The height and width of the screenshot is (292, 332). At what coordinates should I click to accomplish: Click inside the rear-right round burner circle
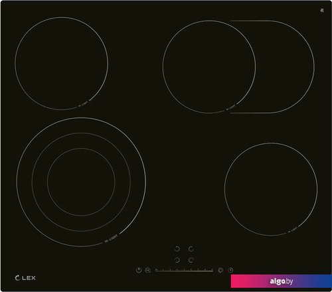click(209, 67)
